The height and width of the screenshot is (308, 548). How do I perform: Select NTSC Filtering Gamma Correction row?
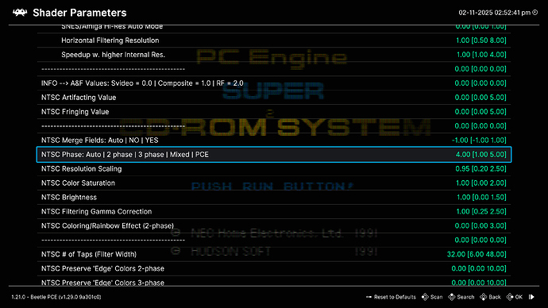(x=274, y=212)
